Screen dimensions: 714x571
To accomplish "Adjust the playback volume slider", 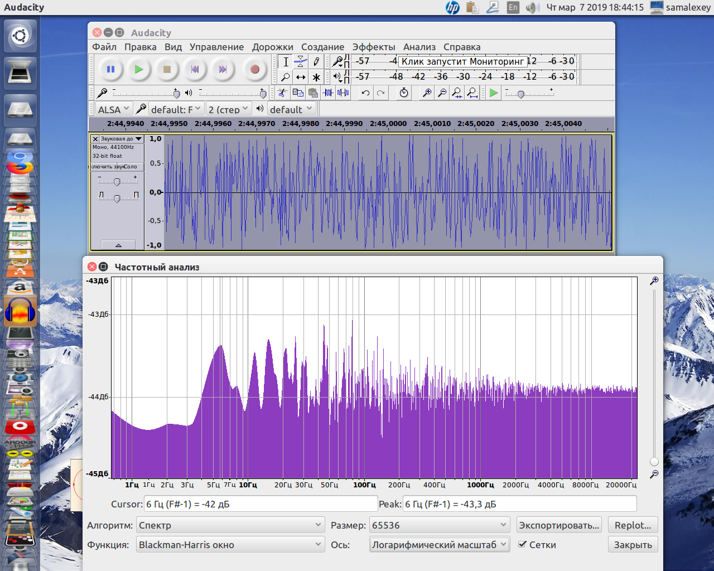I will tap(233, 93).
